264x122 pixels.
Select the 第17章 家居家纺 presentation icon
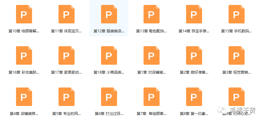[67, 55]
